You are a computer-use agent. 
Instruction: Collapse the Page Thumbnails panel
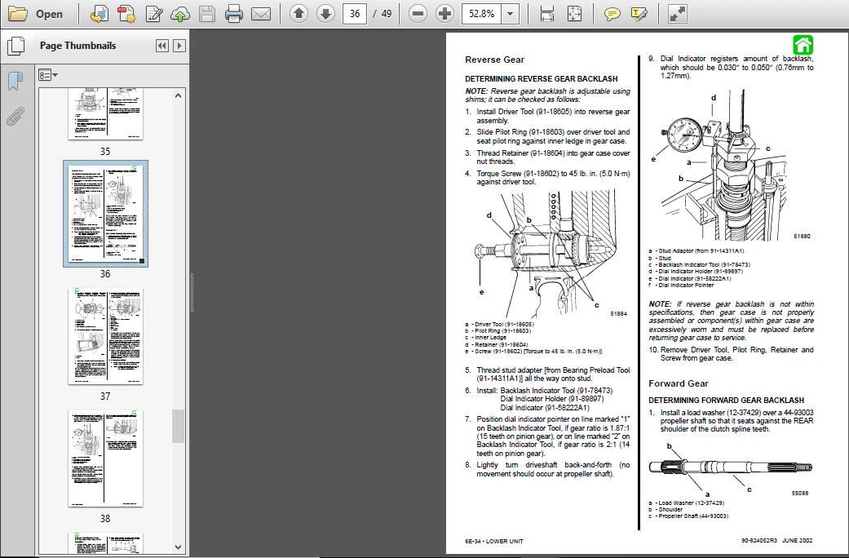pyautogui.click(x=161, y=46)
